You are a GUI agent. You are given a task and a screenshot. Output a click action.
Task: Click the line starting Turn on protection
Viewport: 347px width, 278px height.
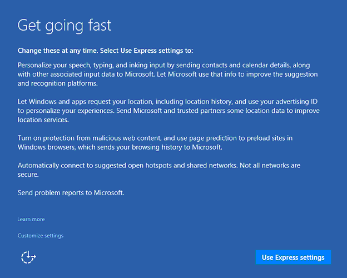pyautogui.click(x=155, y=138)
